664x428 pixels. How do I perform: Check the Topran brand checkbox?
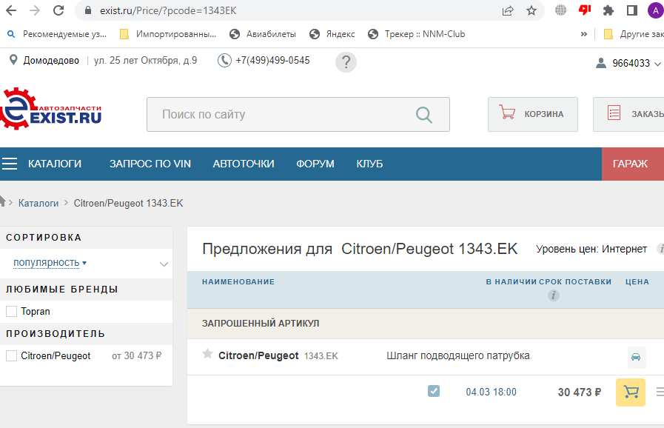[11, 312]
